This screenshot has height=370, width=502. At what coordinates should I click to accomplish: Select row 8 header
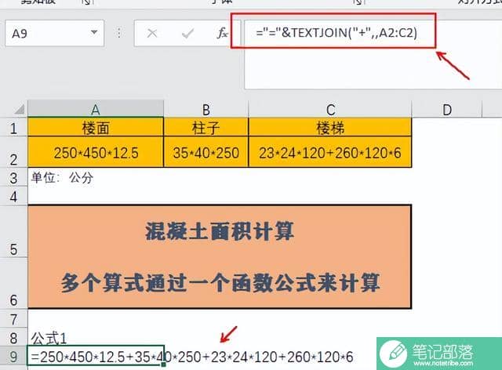(x=13, y=337)
